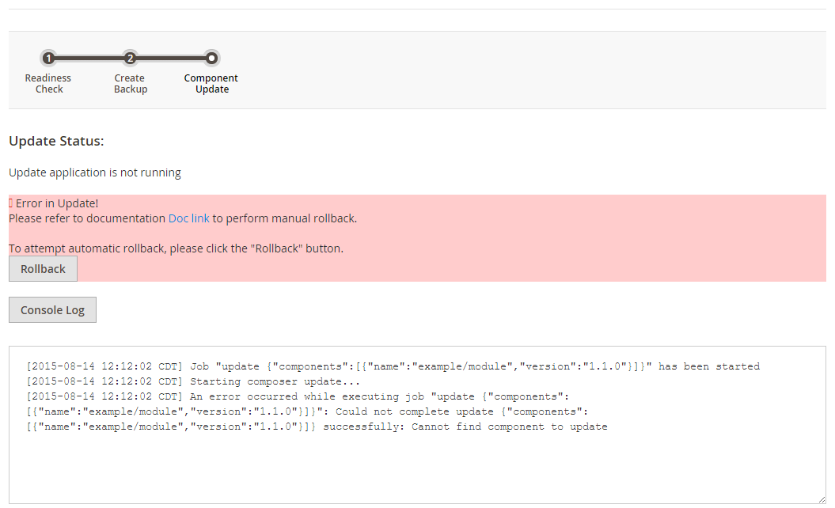
Task: Click the "To attempt automatic rollback" message
Action: pyautogui.click(x=176, y=248)
